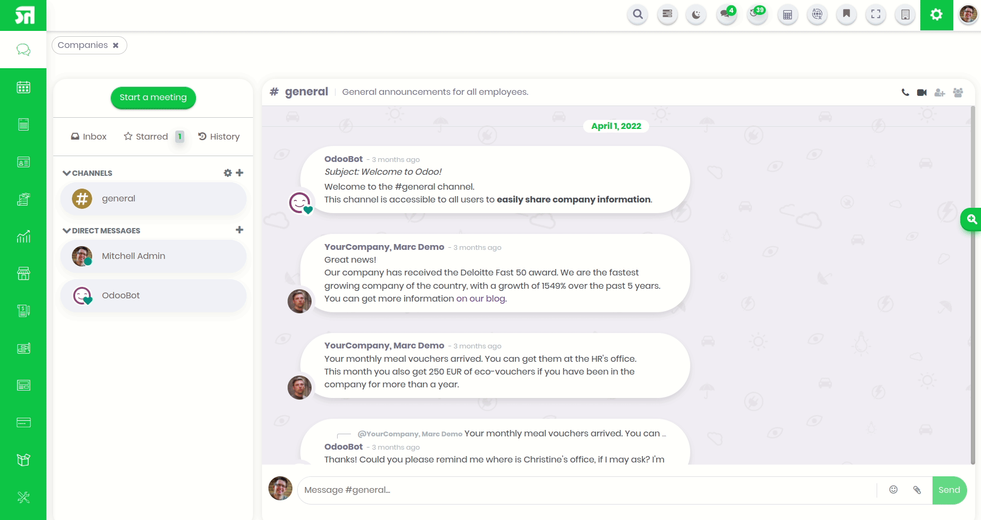
Task: Open the Contacts app in sidebar
Action: point(23,162)
